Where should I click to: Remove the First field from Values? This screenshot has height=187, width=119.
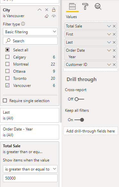click(x=114, y=34)
